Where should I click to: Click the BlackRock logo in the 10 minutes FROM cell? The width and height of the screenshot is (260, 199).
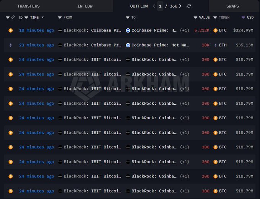tap(60, 30)
